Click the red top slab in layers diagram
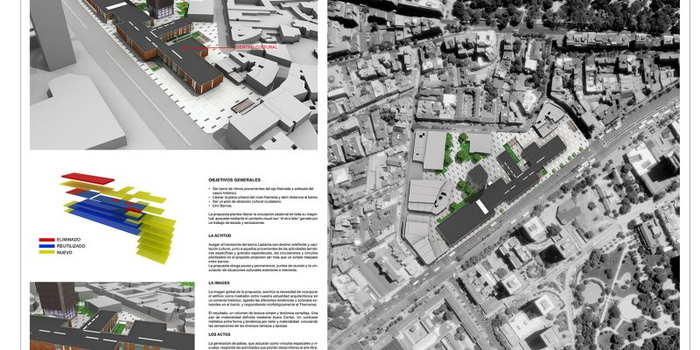The height and width of the screenshot is (350, 700). click(x=86, y=178)
